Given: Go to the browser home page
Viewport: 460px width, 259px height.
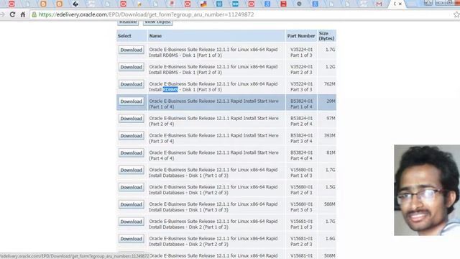Looking at the screenshot, I should [x=23, y=14].
